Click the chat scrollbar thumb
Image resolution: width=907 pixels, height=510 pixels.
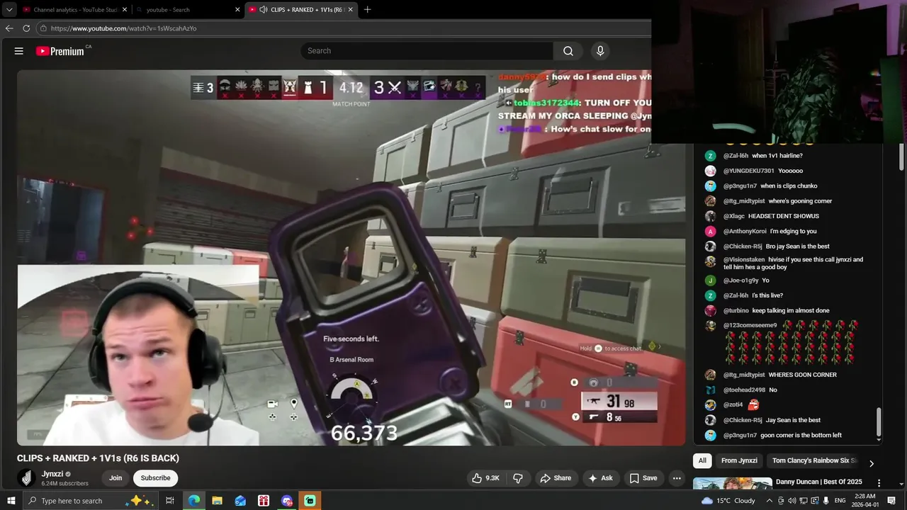point(879,422)
